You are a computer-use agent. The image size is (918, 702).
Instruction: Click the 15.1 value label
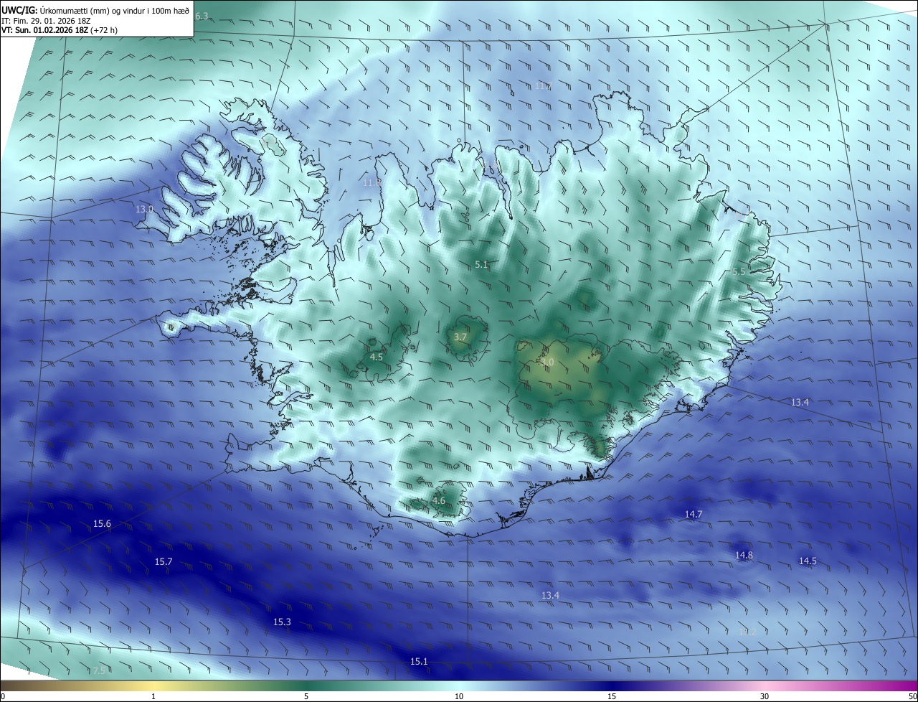[x=419, y=661]
